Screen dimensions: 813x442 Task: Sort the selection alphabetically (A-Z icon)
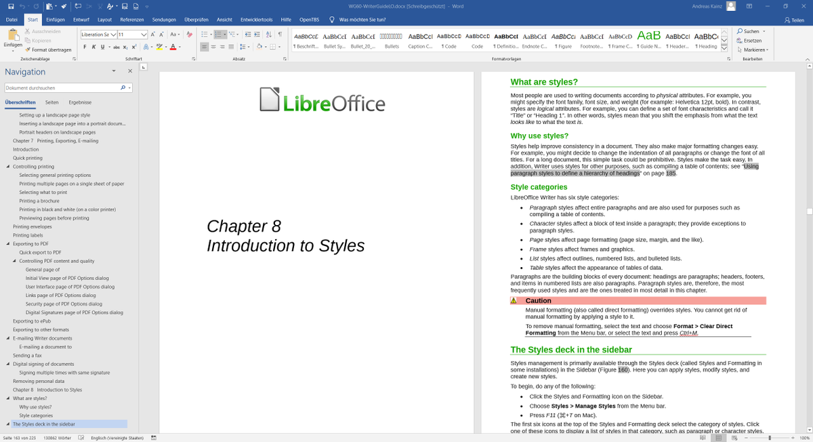[x=269, y=34]
